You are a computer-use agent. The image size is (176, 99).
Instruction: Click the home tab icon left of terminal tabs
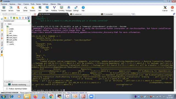(35, 14)
